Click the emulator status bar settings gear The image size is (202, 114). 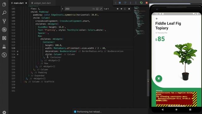click(x=160, y=14)
